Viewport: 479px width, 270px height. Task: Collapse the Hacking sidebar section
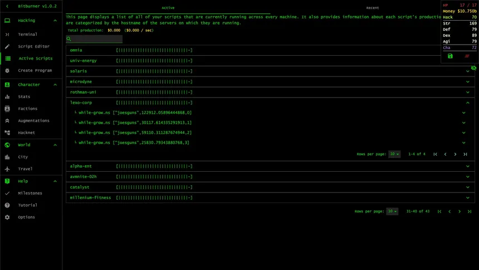[55, 21]
